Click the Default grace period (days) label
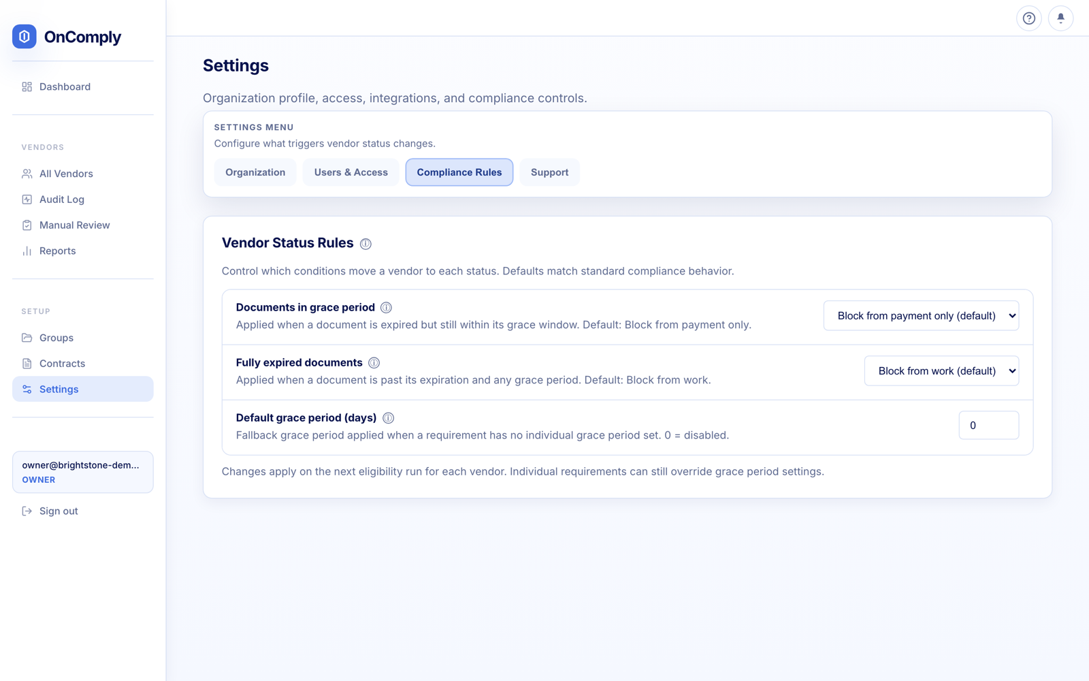Screen dimensions: 1089x681 (x=306, y=418)
